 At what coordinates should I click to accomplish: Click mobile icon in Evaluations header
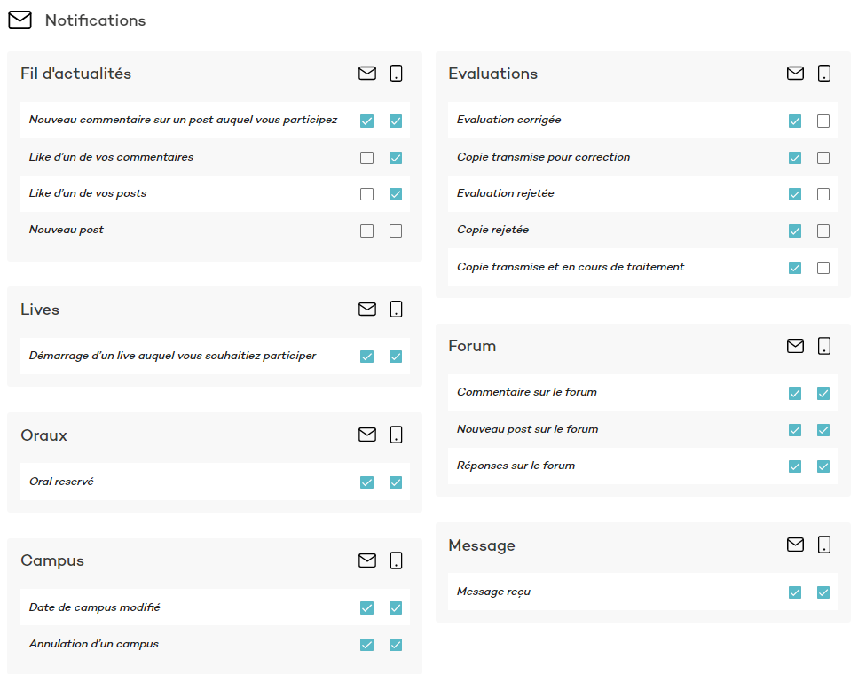coord(823,74)
